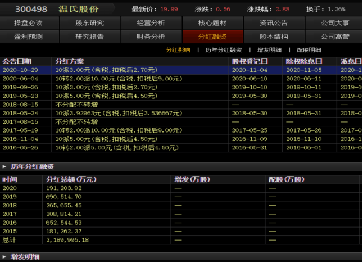Click ex-dividend date 2016-06-01

tap(304, 148)
